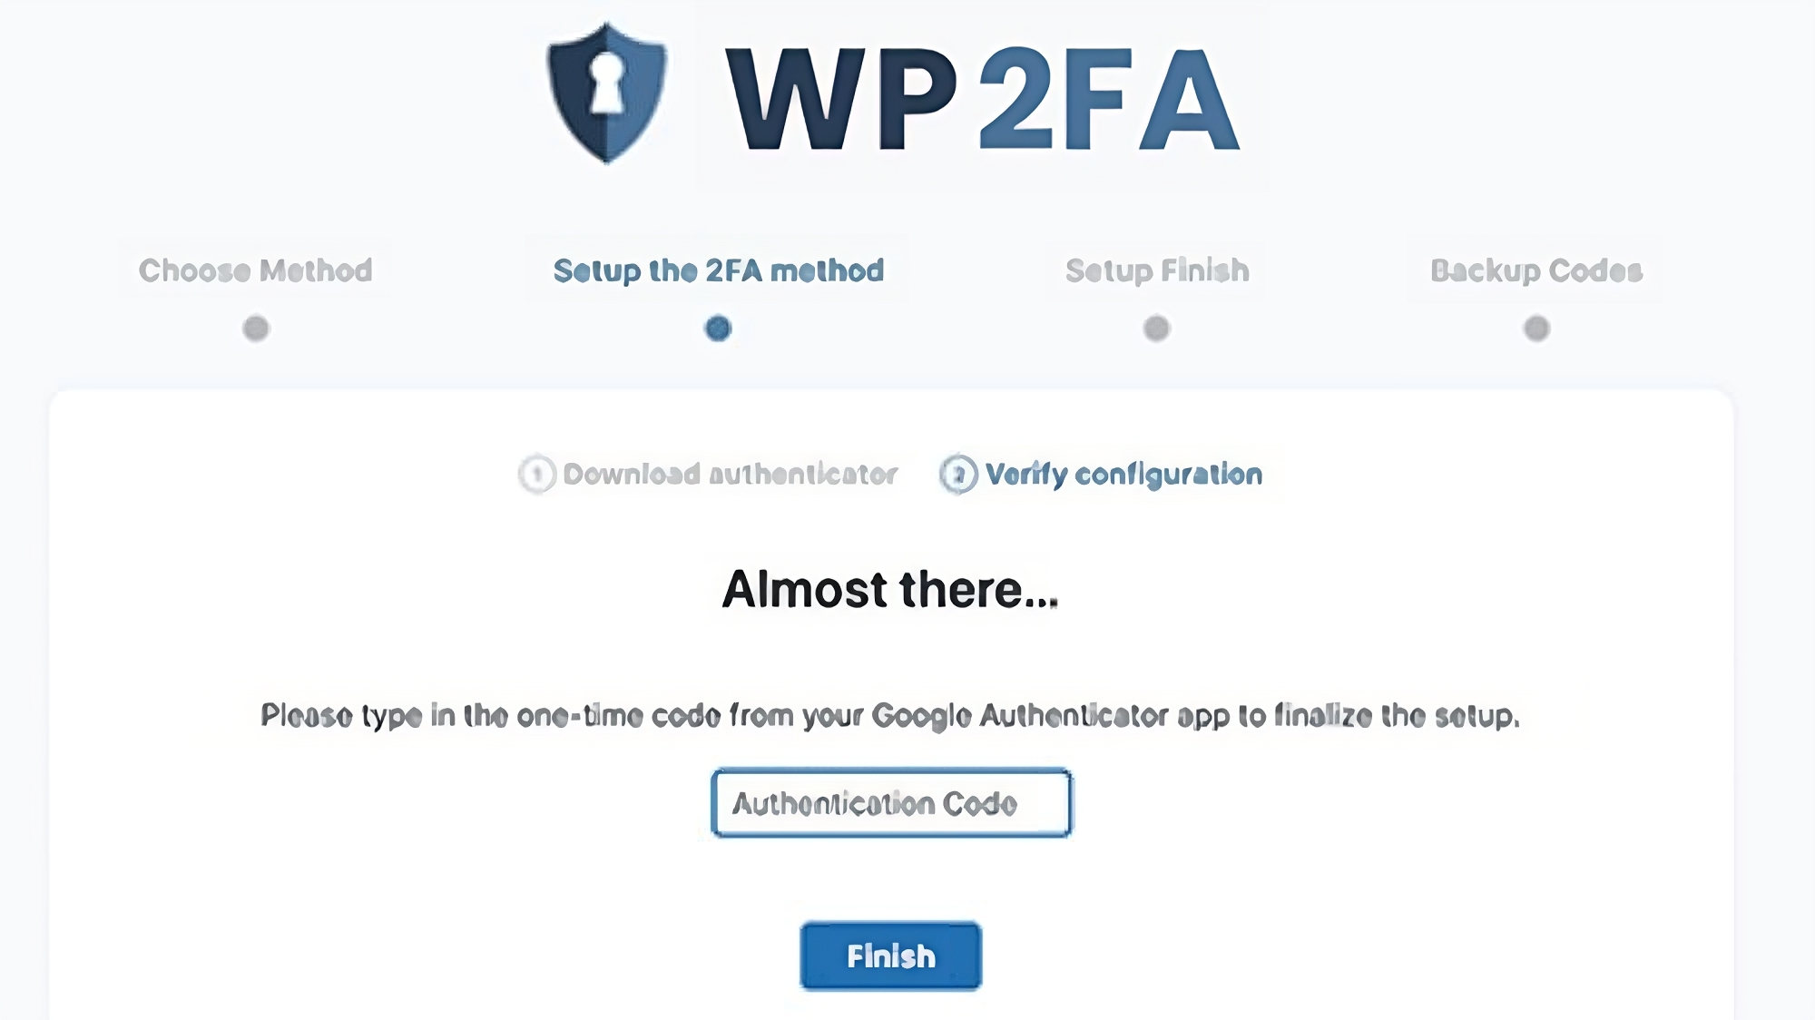Open the Setup Finish step label
Image resolution: width=1815 pixels, height=1020 pixels.
tap(1157, 270)
